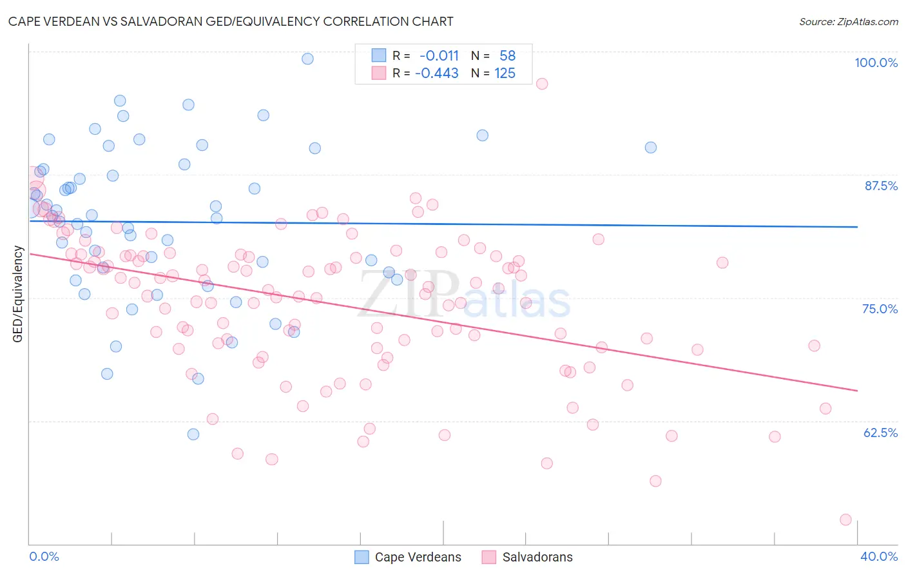Click the blue flat regression trend line
This screenshot has height=575, width=906.
pos(443,224)
